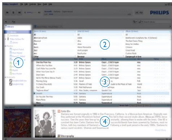Sort tracks by Rating column header
The image size is (172, 140).
click(156, 59)
